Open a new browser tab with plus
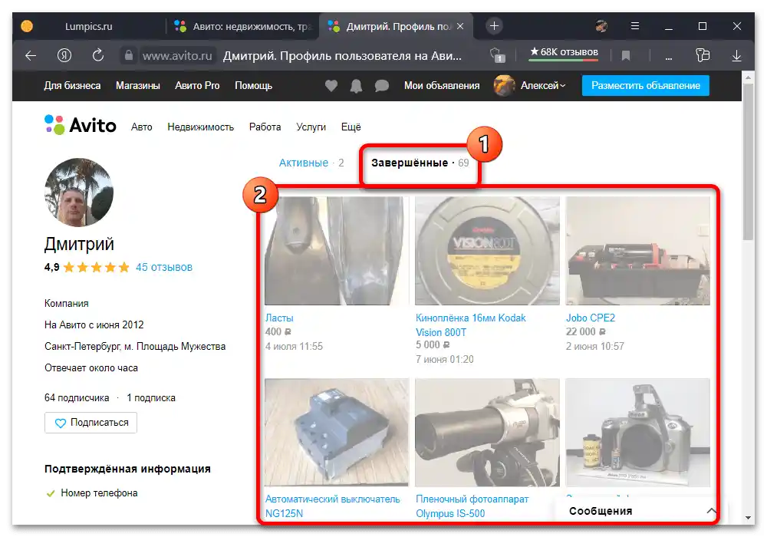The width and height of the screenshot is (767, 537). 494,26
